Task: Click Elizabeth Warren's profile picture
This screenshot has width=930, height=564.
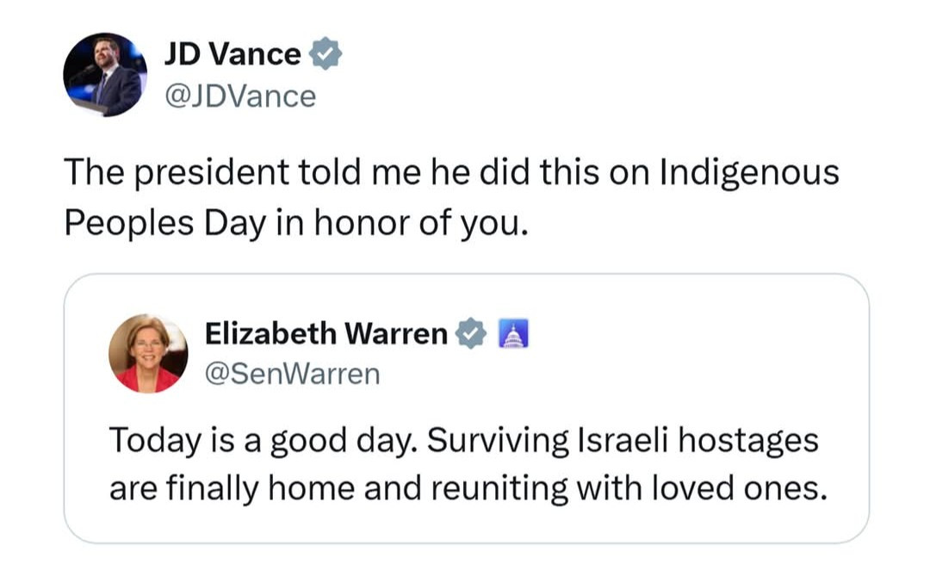Action: pyautogui.click(x=148, y=353)
